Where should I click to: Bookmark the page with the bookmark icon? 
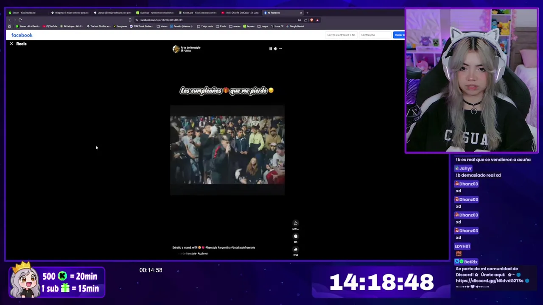coord(130,20)
